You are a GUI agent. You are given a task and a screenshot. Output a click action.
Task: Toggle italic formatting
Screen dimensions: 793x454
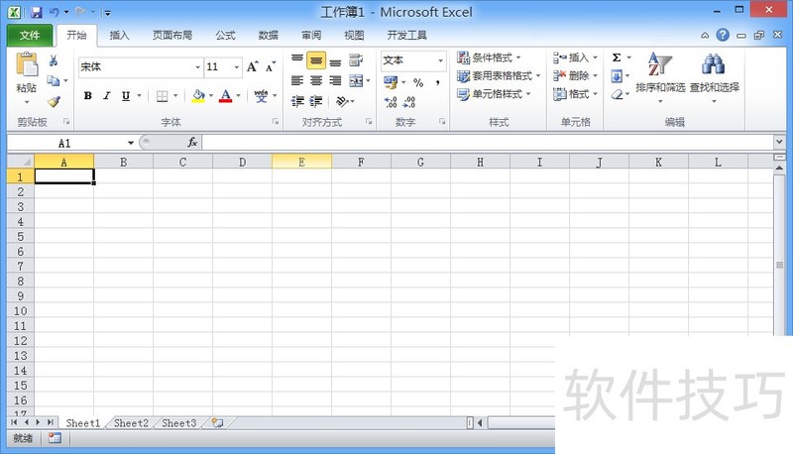[x=107, y=95]
